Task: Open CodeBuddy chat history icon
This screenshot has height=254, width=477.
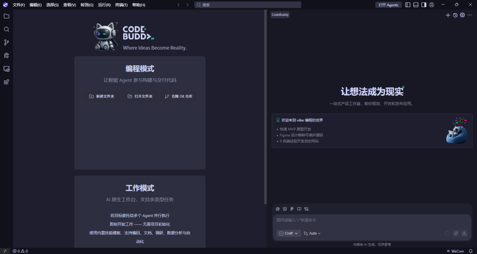Action: click(x=455, y=15)
